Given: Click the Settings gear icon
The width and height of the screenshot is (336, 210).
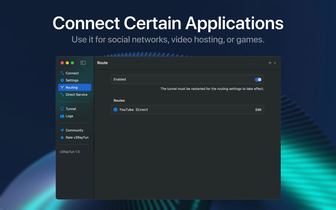Looking at the screenshot, I should pos(62,80).
